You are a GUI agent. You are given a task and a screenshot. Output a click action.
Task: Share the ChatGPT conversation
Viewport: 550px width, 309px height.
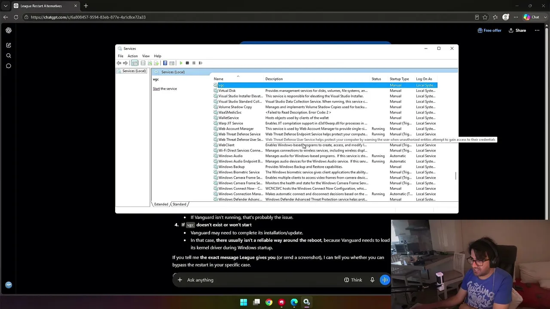point(517,30)
